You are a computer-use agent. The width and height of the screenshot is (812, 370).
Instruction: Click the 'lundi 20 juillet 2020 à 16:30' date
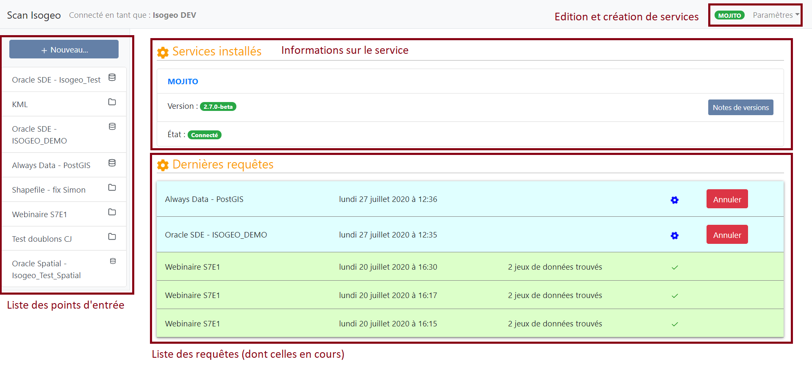tap(388, 267)
